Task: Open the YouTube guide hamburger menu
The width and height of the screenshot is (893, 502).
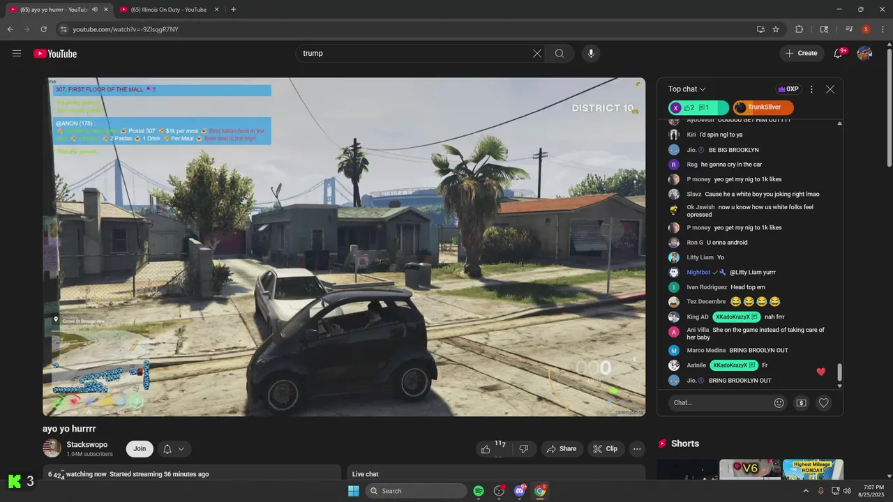Action: tap(17, 53)
